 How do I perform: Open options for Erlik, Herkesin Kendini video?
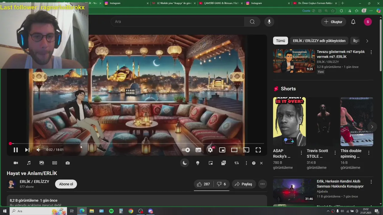coord(371,182)
